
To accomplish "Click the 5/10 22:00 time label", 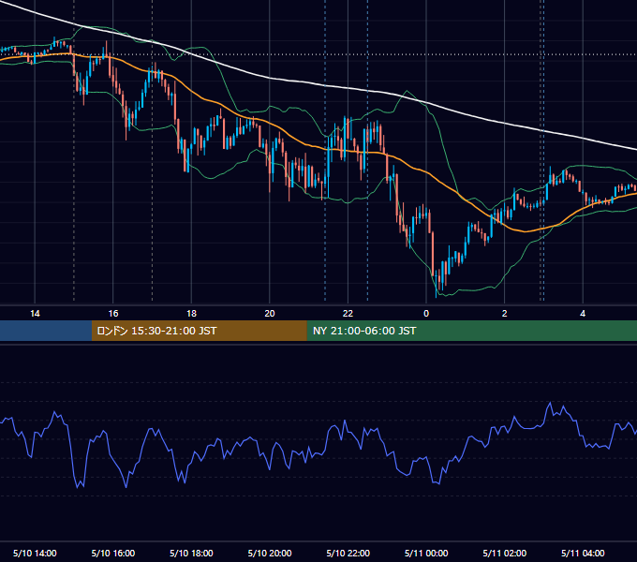I will pyautogui.click(x=348, y=553).
